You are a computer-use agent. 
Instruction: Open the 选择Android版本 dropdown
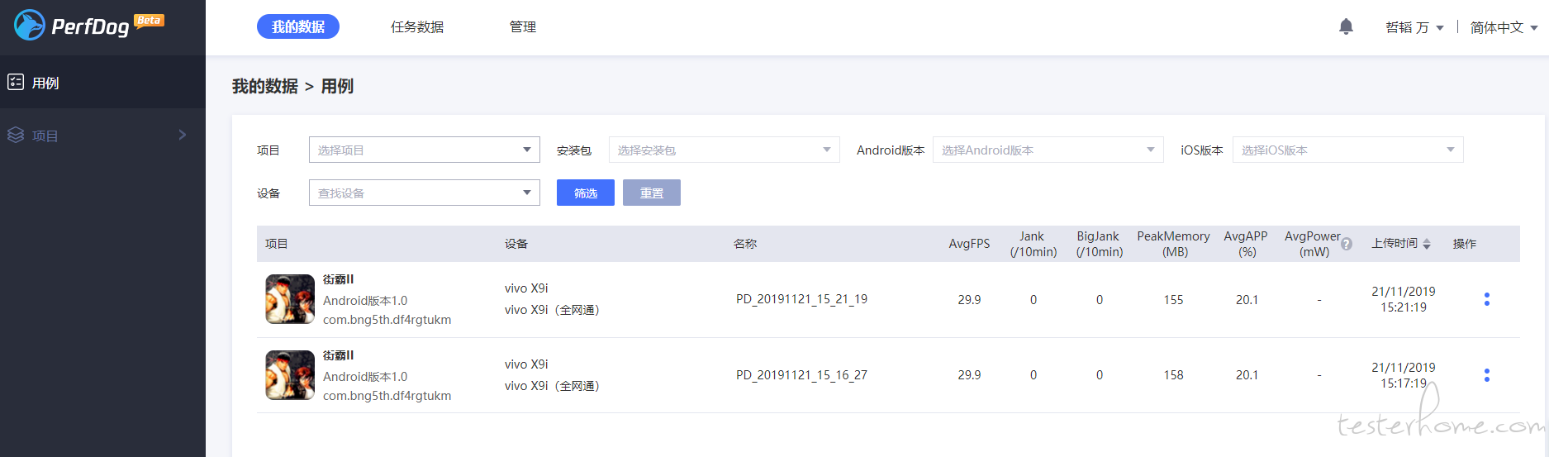pyautogui.click(x=1048, y=150)
